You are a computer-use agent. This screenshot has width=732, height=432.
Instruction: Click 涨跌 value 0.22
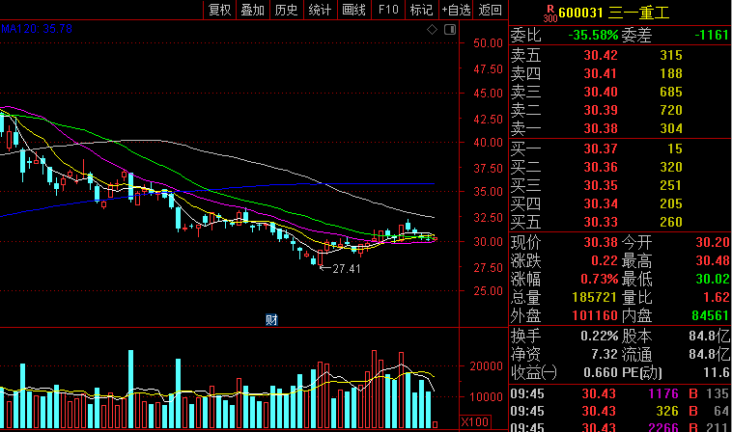[605, 260]
